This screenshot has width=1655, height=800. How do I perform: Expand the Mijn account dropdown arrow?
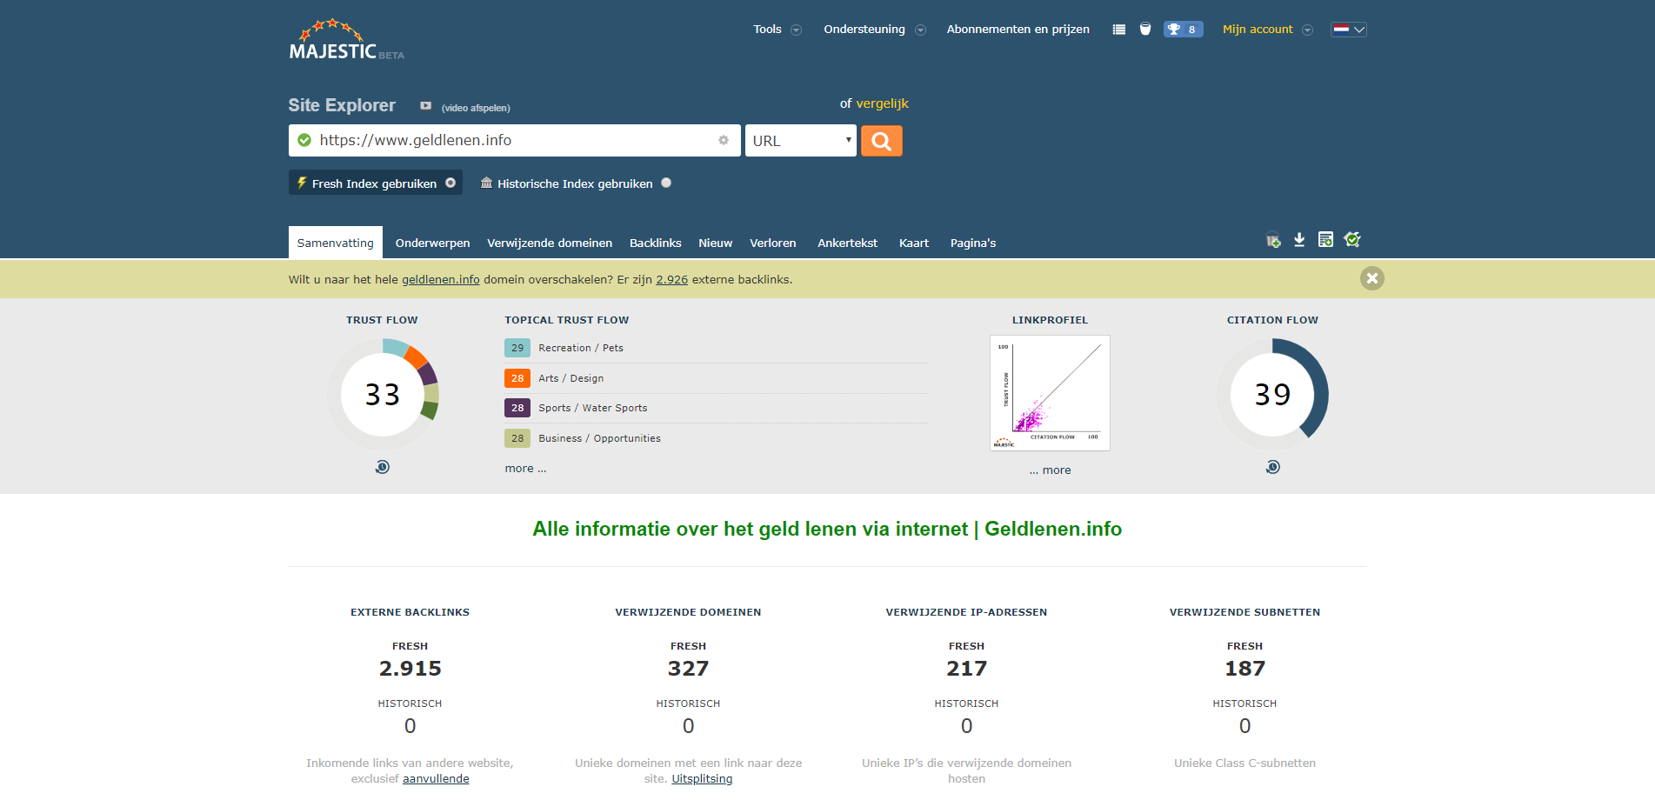1307,30
